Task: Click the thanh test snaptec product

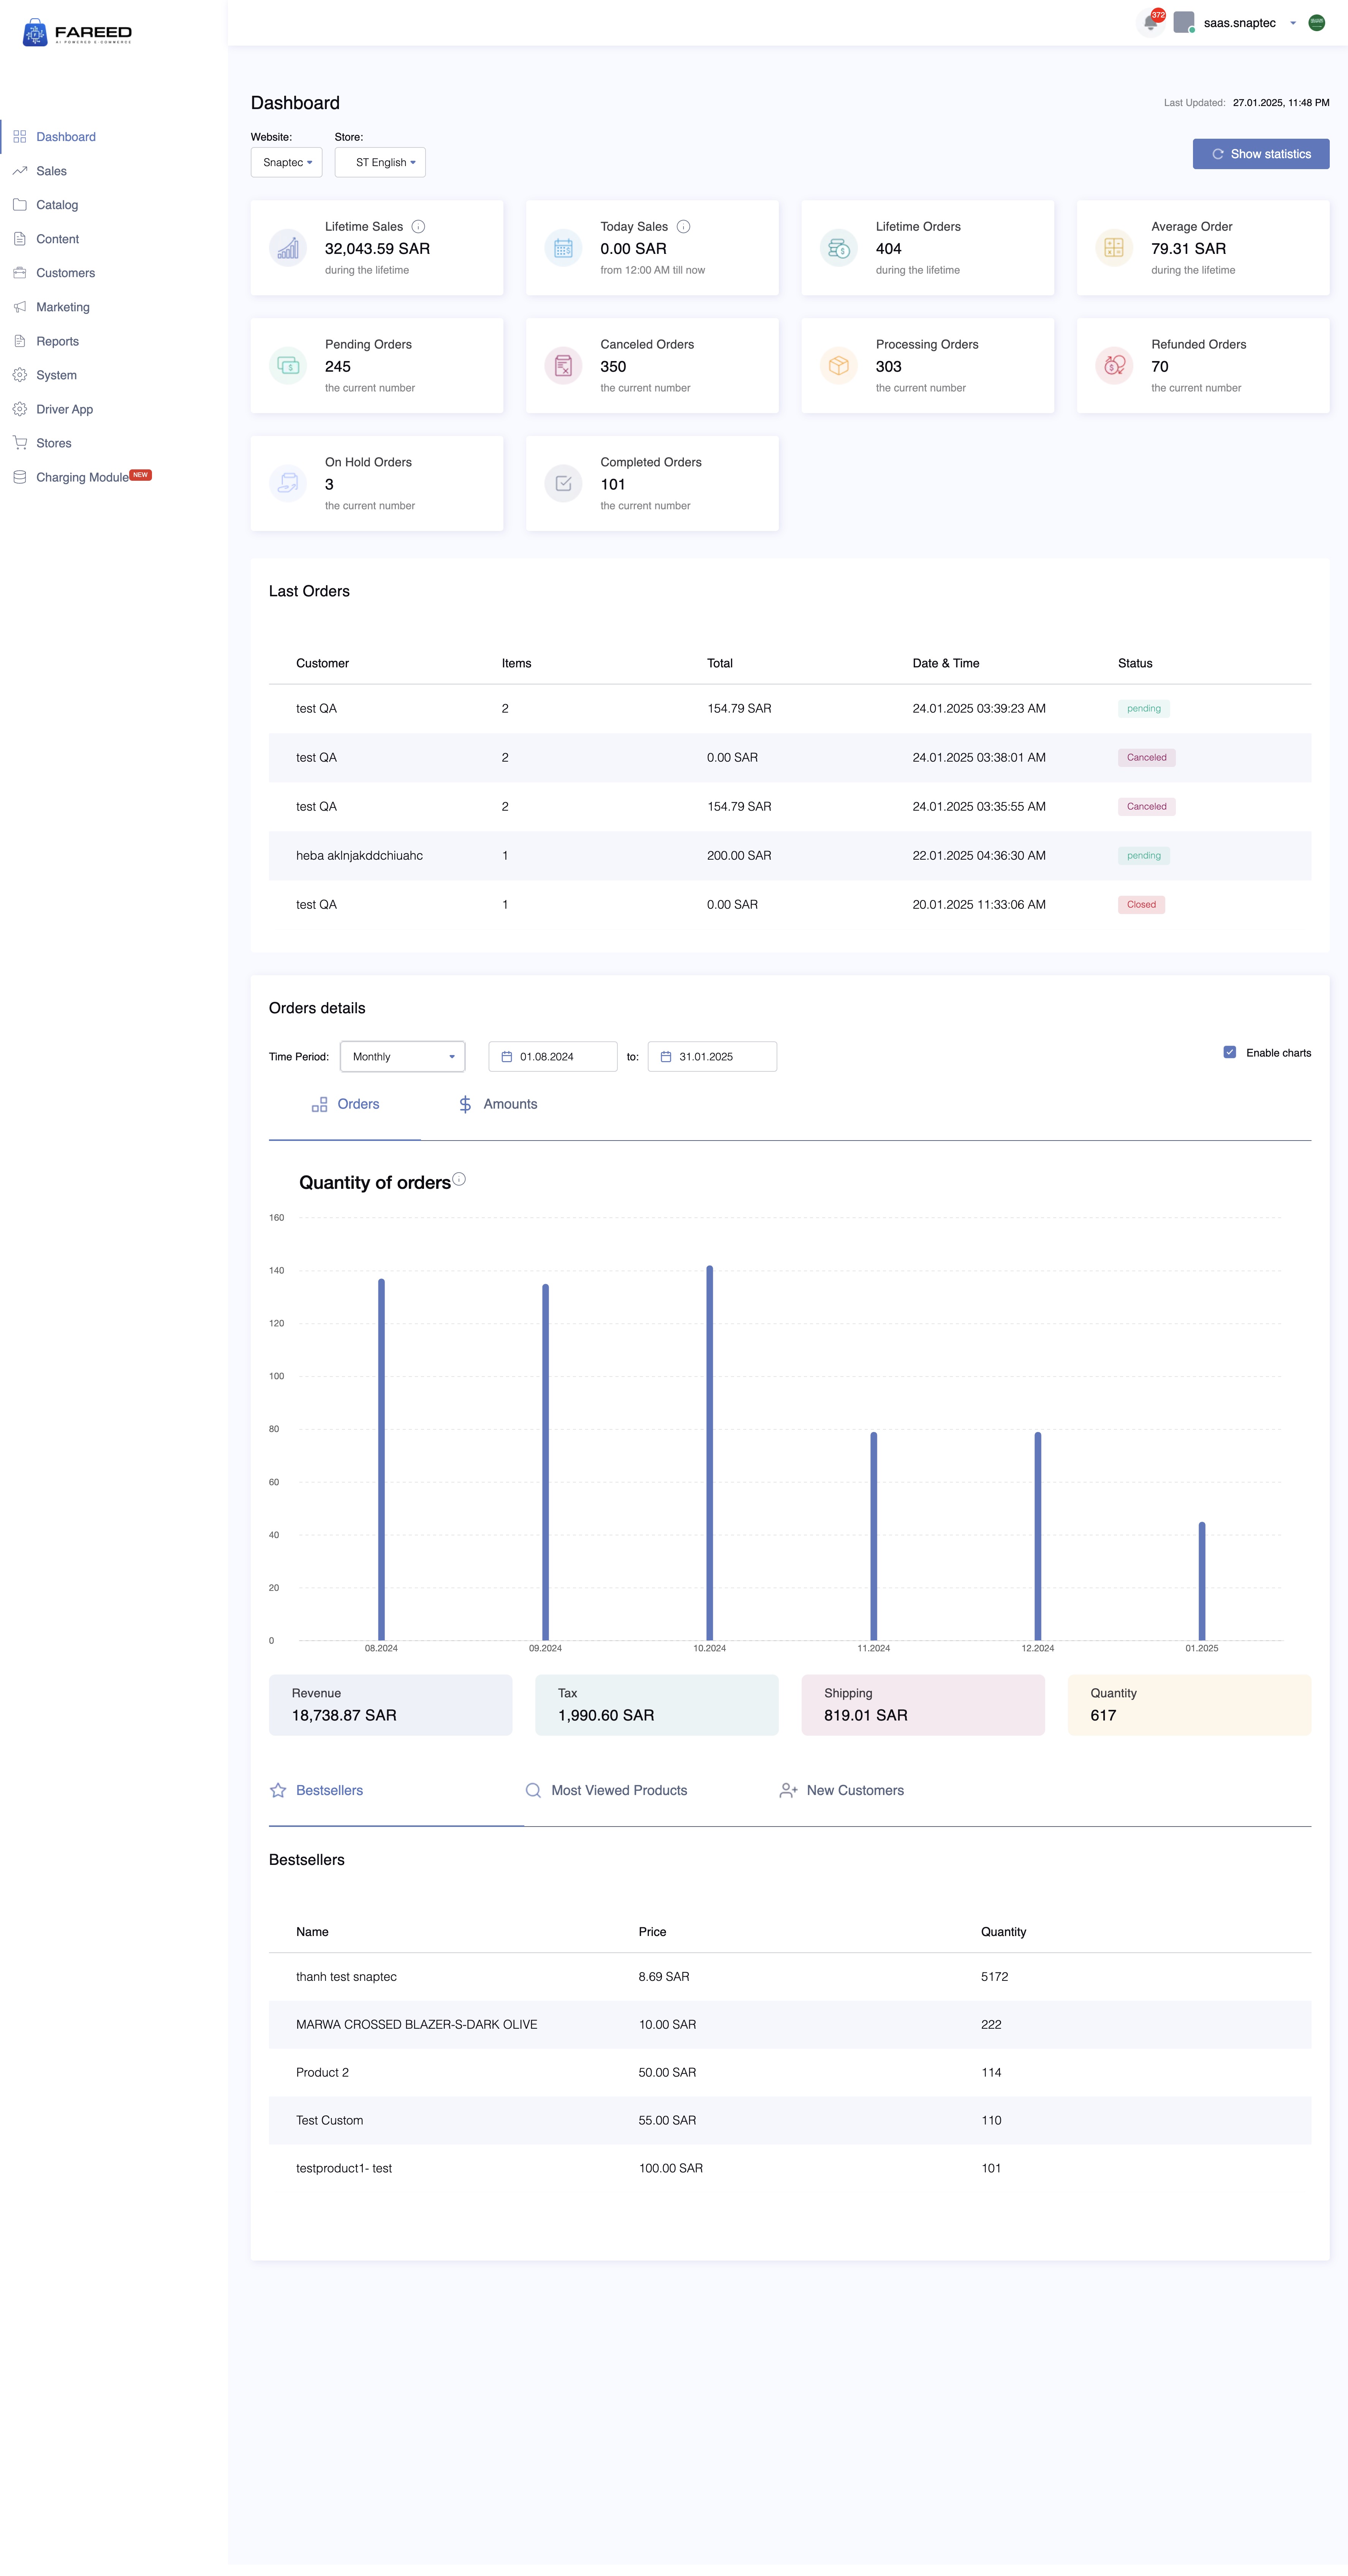Action: [346, 1977]
